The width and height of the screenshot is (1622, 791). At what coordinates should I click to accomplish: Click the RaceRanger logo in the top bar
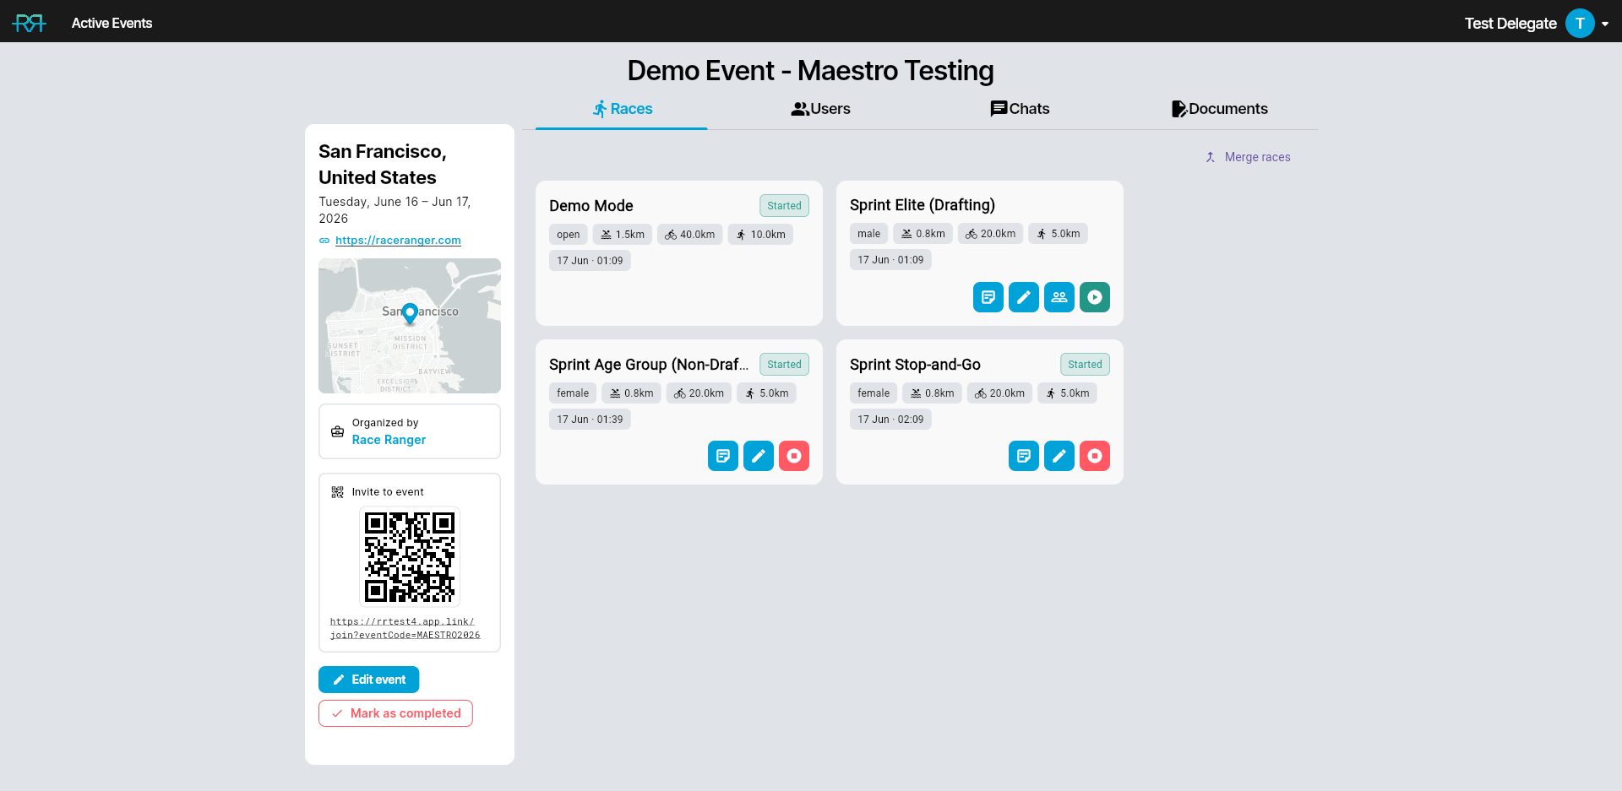pos(30,23)
